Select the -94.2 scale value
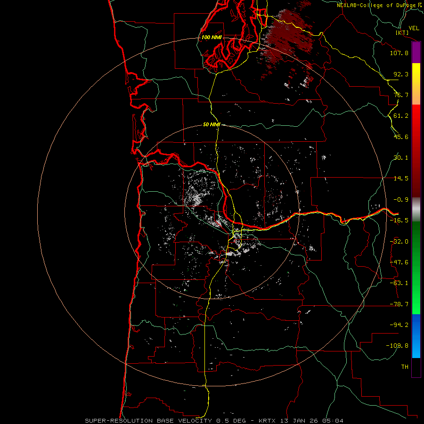This screenshot has height=424, width=424. (399, 325)
